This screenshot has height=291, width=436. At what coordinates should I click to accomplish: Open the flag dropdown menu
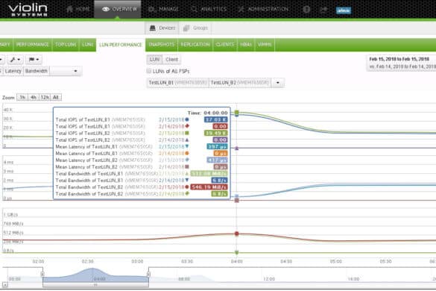pyautogui.click(x=34, y=60)
